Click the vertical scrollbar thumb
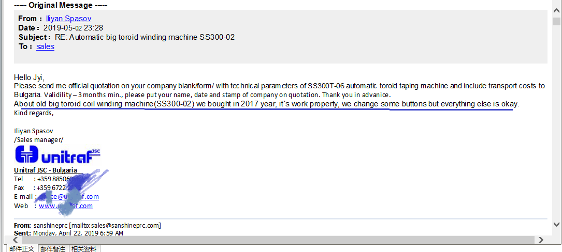562x252 pixels. (556, 22)
